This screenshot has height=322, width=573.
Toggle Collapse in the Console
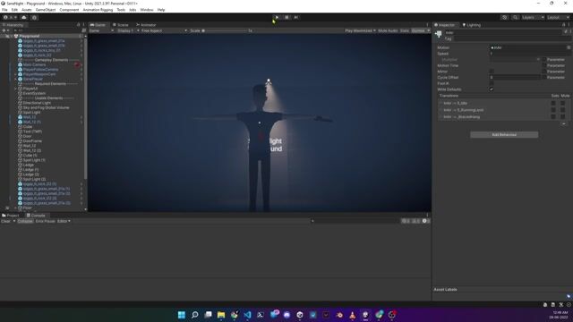click(25, 221)
